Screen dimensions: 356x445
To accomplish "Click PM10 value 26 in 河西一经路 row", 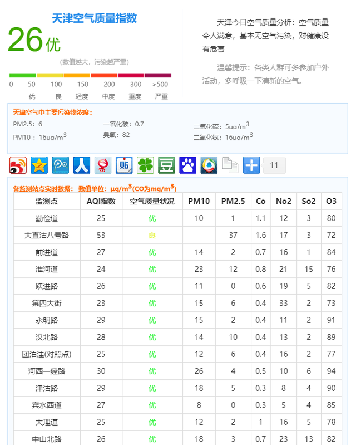I will coord(199,371).
